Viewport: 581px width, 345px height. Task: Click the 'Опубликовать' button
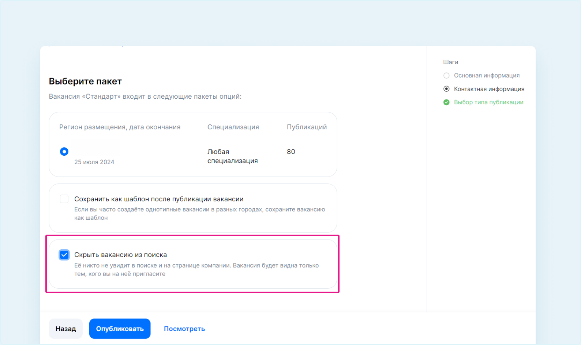coord(120,329)
